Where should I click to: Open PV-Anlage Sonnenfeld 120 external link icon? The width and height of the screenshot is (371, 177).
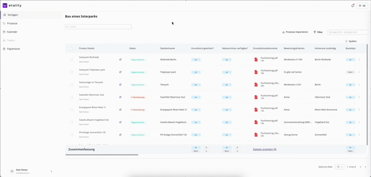[x=120, y=135]
